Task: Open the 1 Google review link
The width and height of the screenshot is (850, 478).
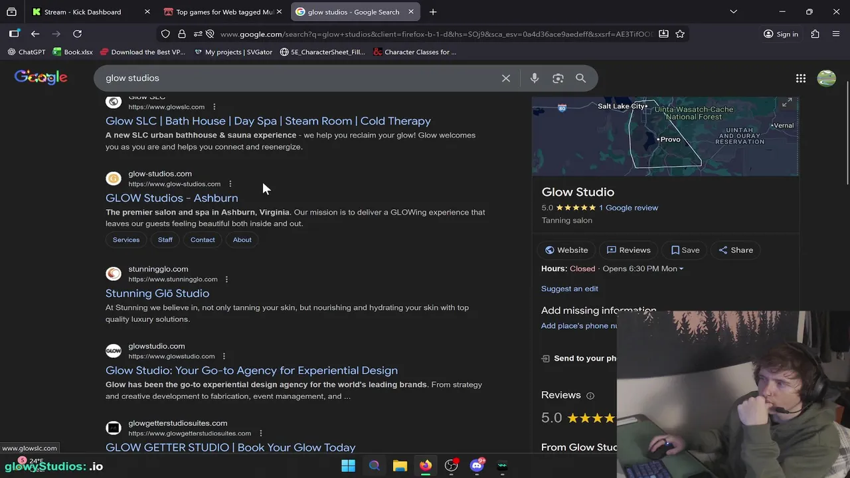Action: point(628,208)
